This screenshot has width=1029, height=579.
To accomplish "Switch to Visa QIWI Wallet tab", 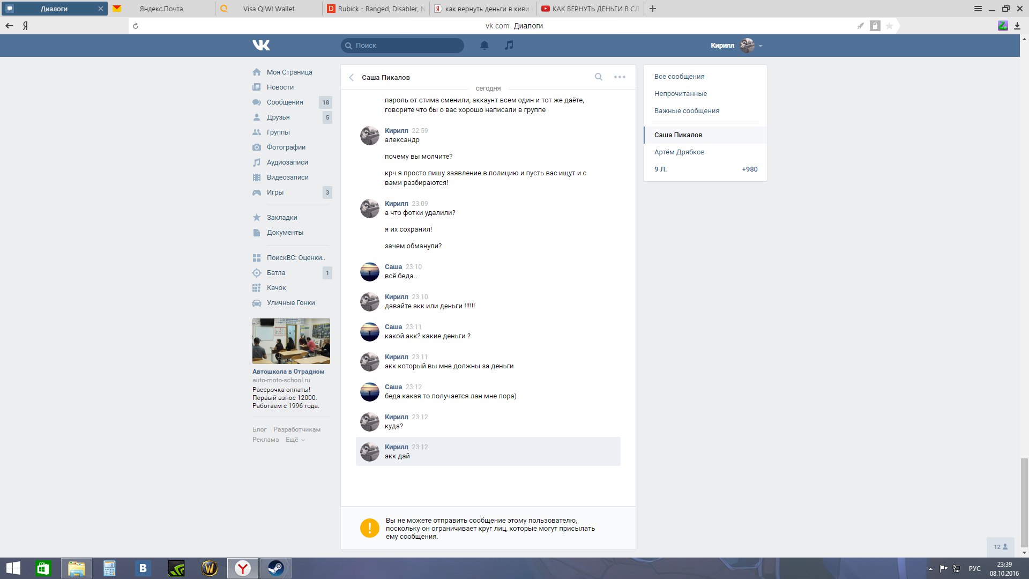I will coord(269,9).
